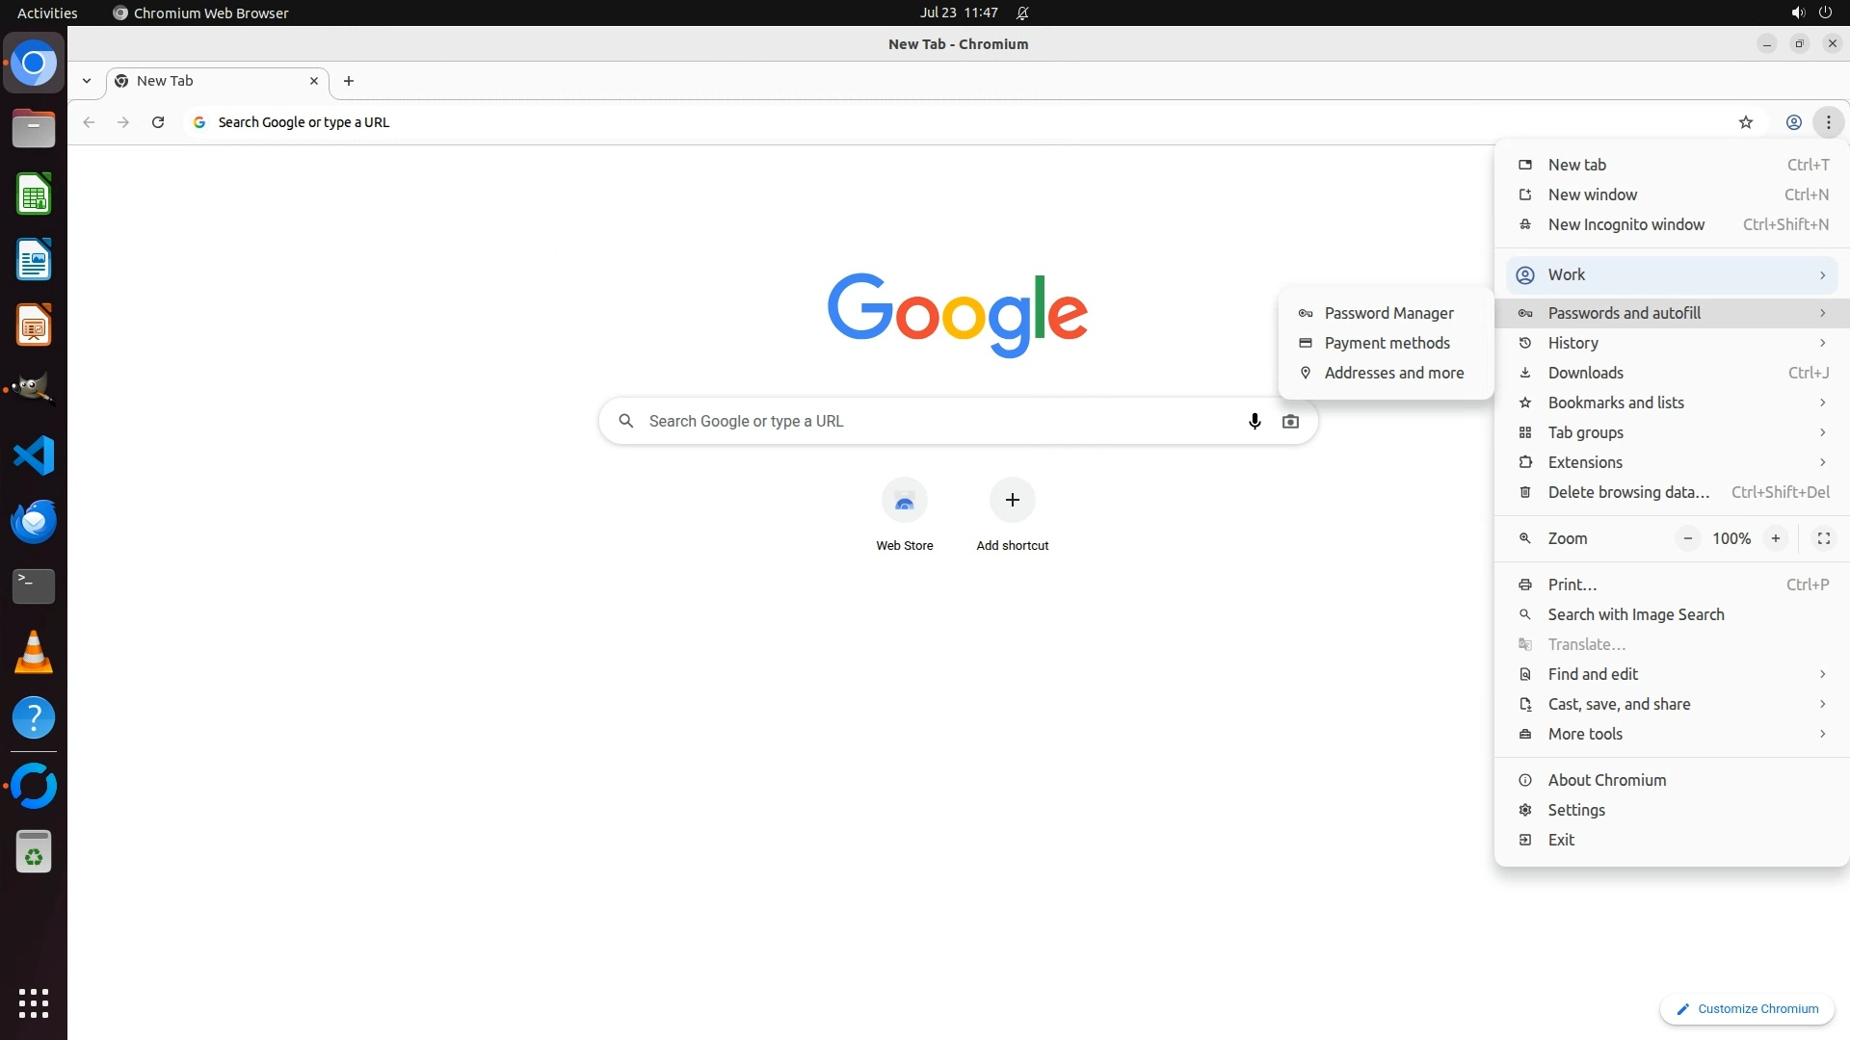The image size is (1850, 1040).
Task: Click the profile avatar icon in the toolbar
Action: click(x=1793, y=122)
